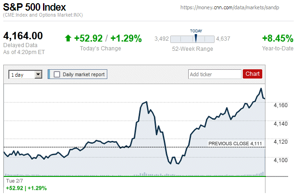Open the 1 day timeframe dropdown
Viewport: 296px width, 194px height.
point(25,74)
